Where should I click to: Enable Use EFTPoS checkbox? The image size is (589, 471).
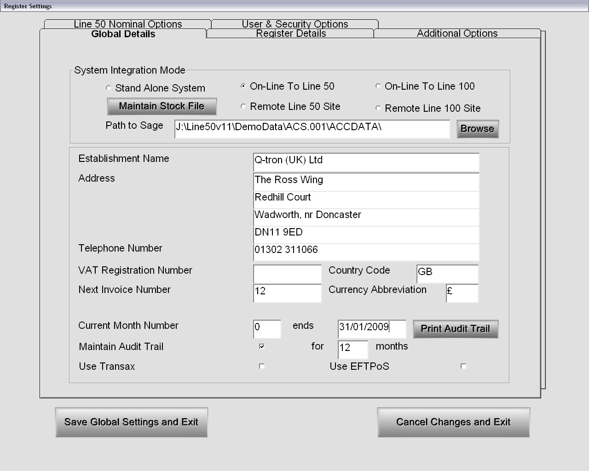click(463, 366)
